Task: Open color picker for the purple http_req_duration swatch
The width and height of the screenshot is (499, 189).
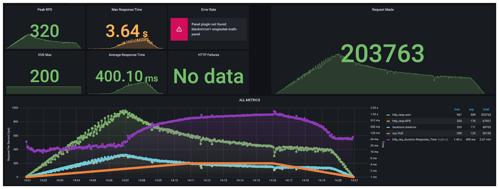Action: (x=388, y=140)
